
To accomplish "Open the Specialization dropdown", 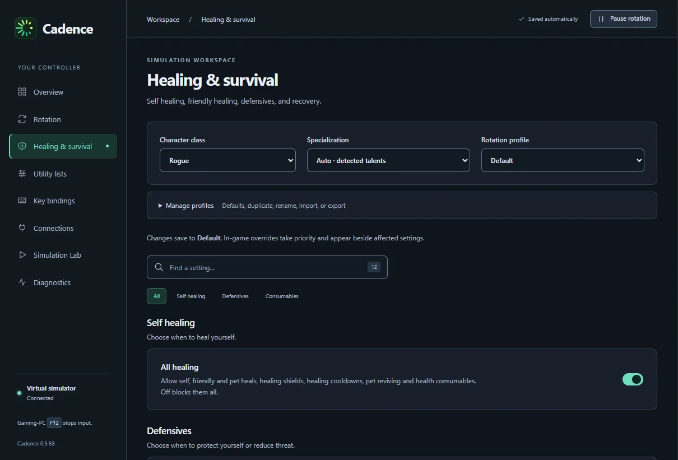I will (x=388, y=160).
